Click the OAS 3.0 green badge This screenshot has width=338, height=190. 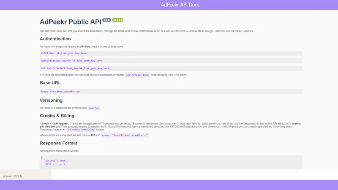pos(117,20)
